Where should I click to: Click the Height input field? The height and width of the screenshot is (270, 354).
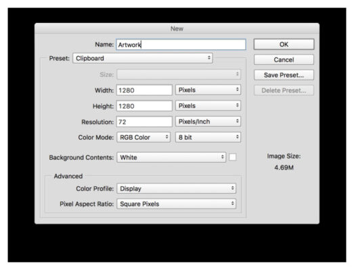pyautogui.click(x=144, y=106)
